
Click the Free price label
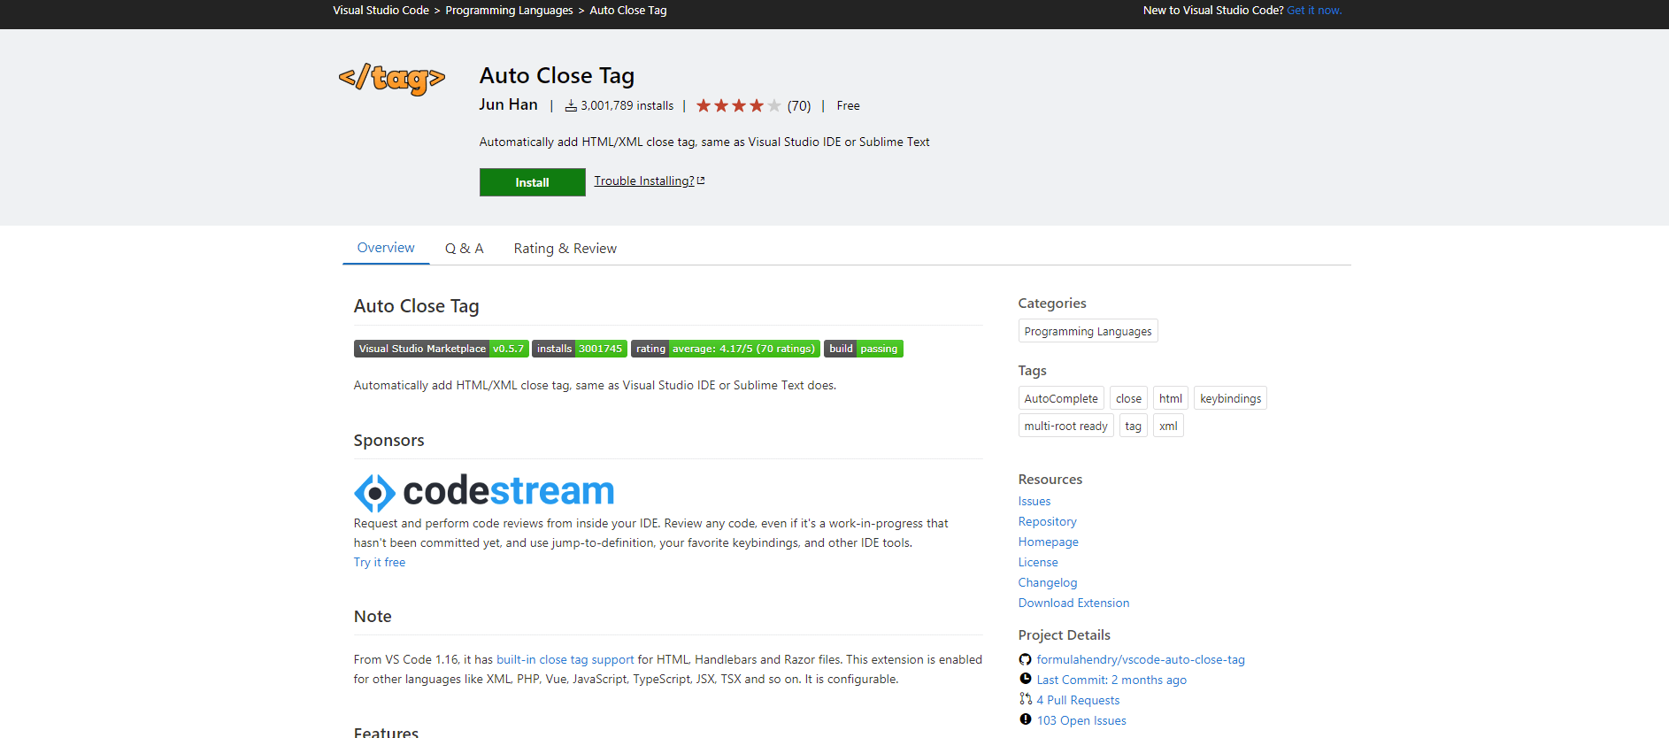click(x=848, y=105)
